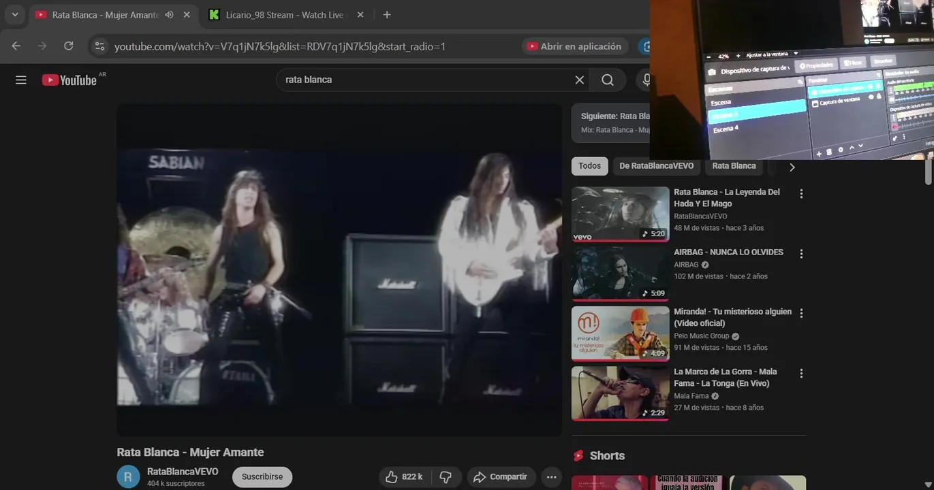Click the Shorts section icon
Image resolution: width=934 pixels, height=490 pixels.
(579, 456)
